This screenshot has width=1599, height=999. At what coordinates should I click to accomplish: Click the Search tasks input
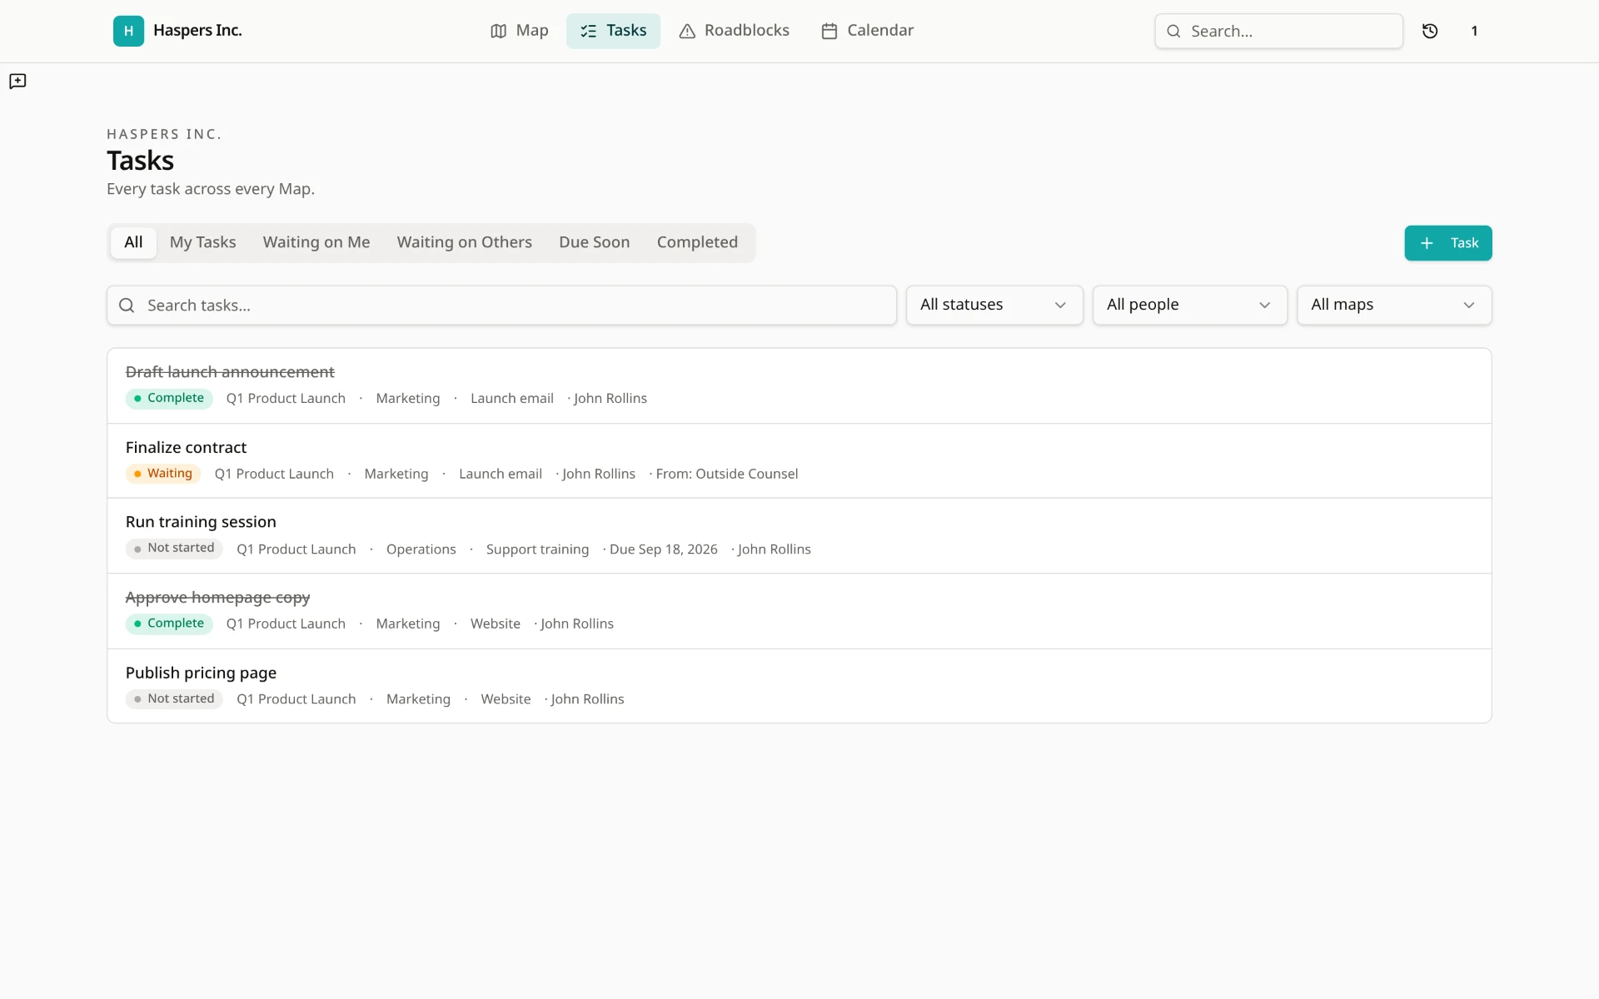point(501,306)
